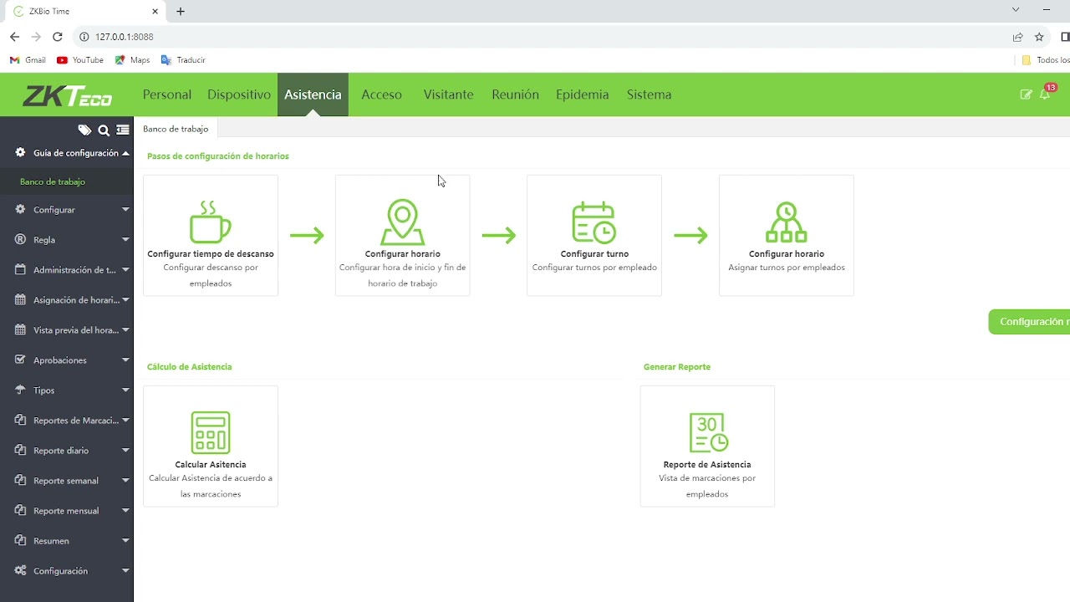Click the green Configuración button
The image size is (1070, 602).
1029,322
